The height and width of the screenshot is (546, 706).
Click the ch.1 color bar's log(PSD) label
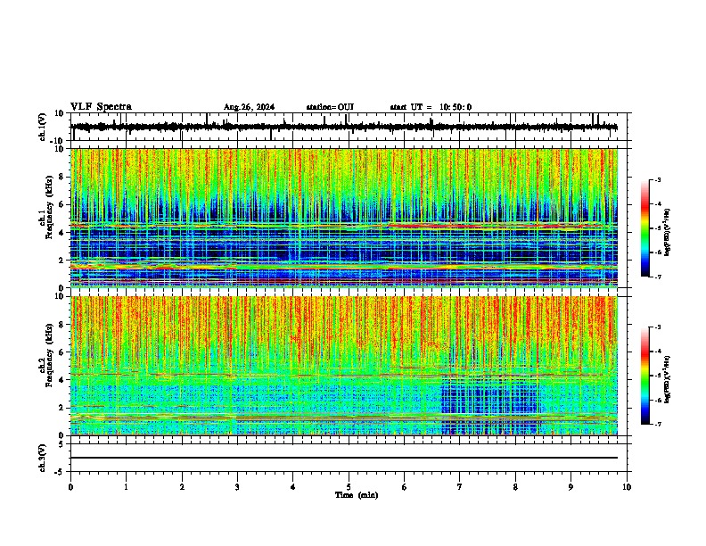[x=668, y=232]
